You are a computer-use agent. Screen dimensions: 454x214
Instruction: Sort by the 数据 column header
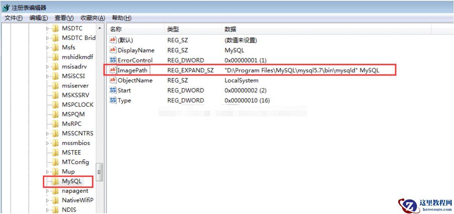[326, 29]
